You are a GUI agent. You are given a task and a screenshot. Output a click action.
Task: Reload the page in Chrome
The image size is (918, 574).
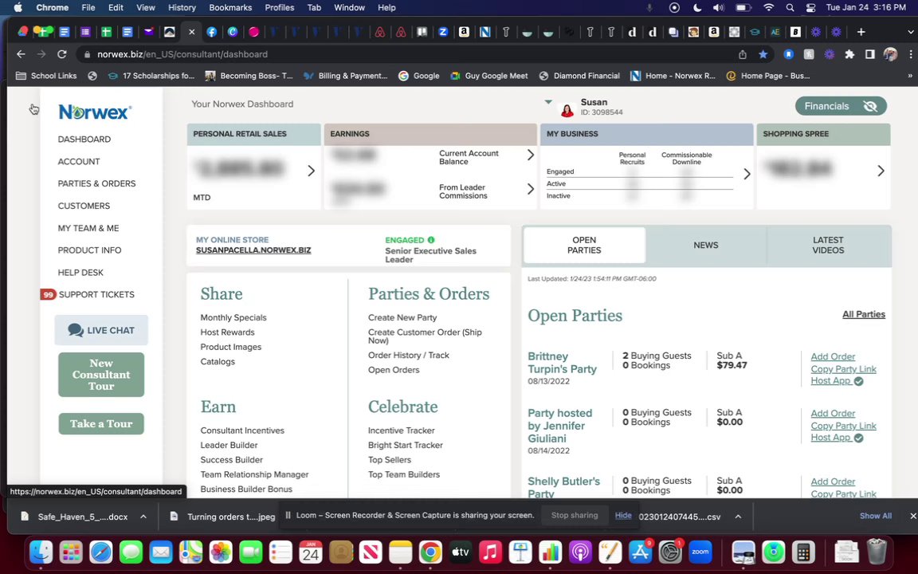pos(61,54)
